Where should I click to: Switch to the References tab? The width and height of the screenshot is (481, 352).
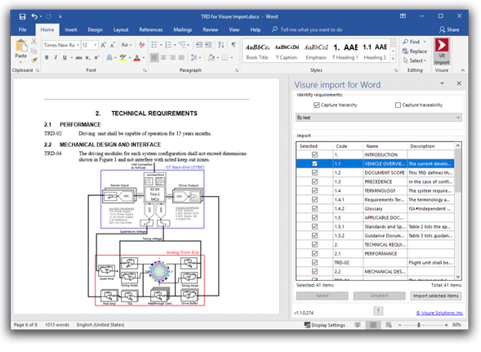[151, 29]
